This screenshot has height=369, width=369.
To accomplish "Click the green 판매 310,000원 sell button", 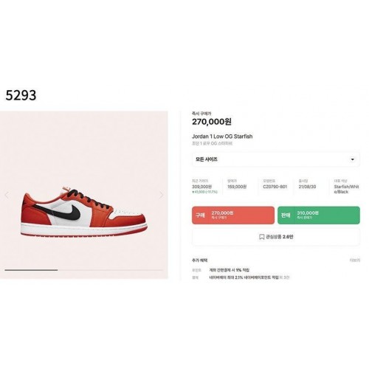I will pos(319,215).
